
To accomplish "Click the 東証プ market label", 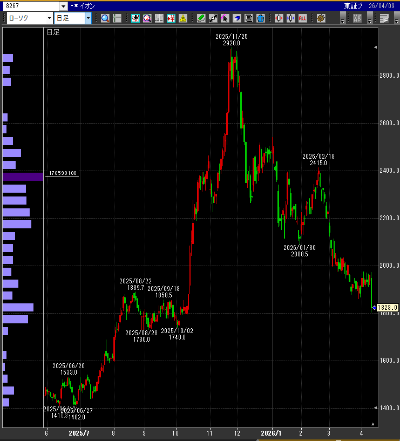I will pyautogui.click(x=353, y=6).
